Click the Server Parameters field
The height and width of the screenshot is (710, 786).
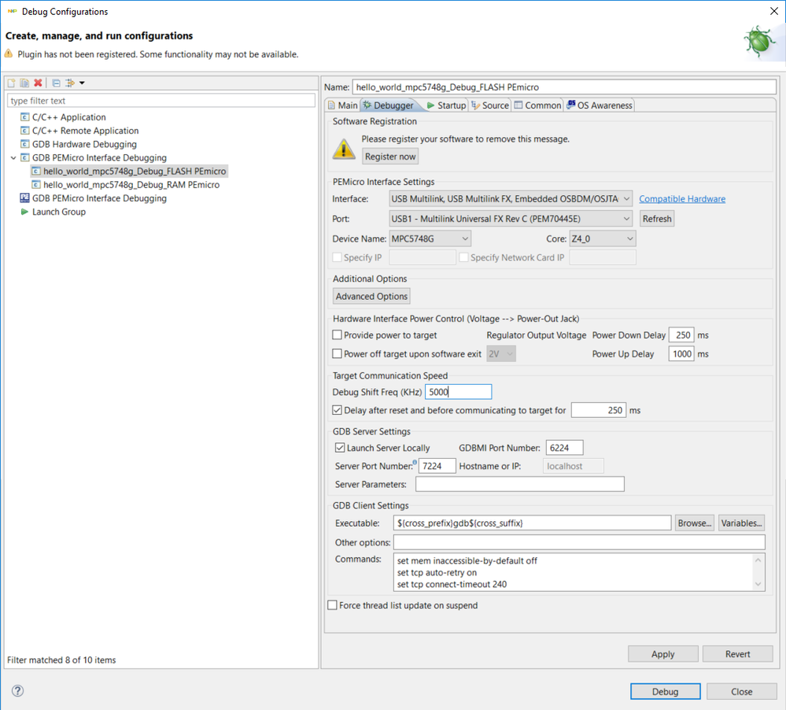click(520, 484)
